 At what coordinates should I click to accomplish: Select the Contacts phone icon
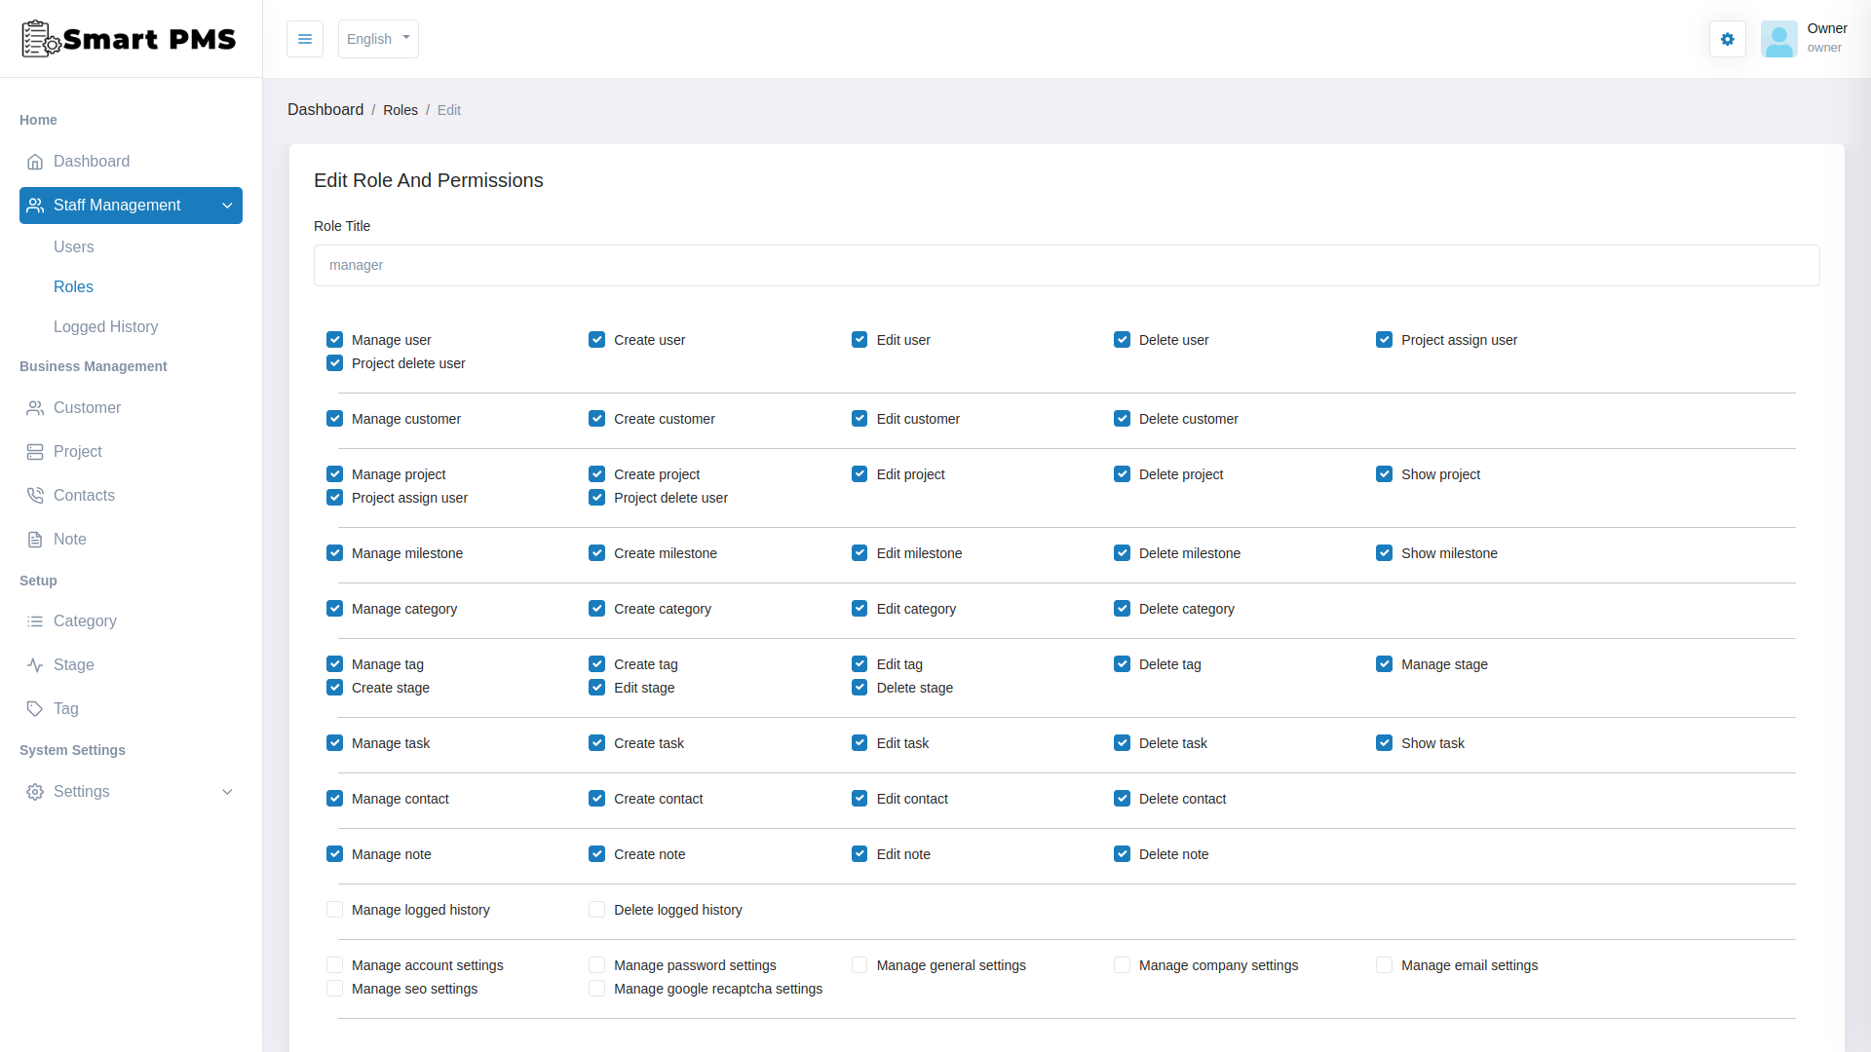[x=35, y=495]
